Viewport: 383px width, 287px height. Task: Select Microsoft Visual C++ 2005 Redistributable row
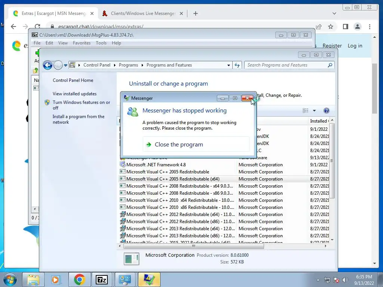(x=224, y=172)
